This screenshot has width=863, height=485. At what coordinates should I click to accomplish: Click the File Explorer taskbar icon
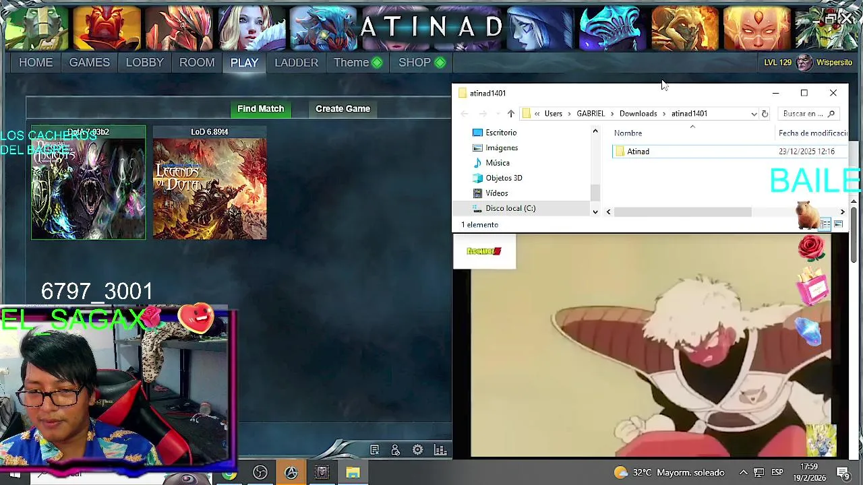[353, 473]
